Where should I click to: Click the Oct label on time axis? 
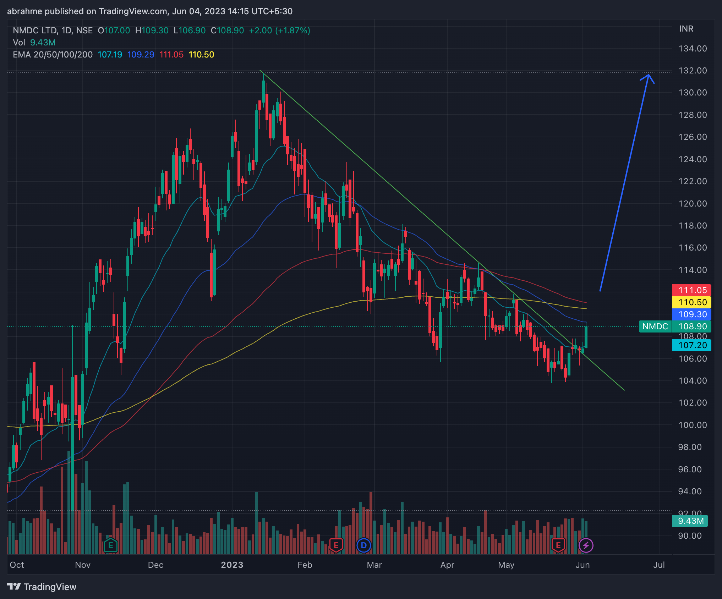[x=17, y=565]
